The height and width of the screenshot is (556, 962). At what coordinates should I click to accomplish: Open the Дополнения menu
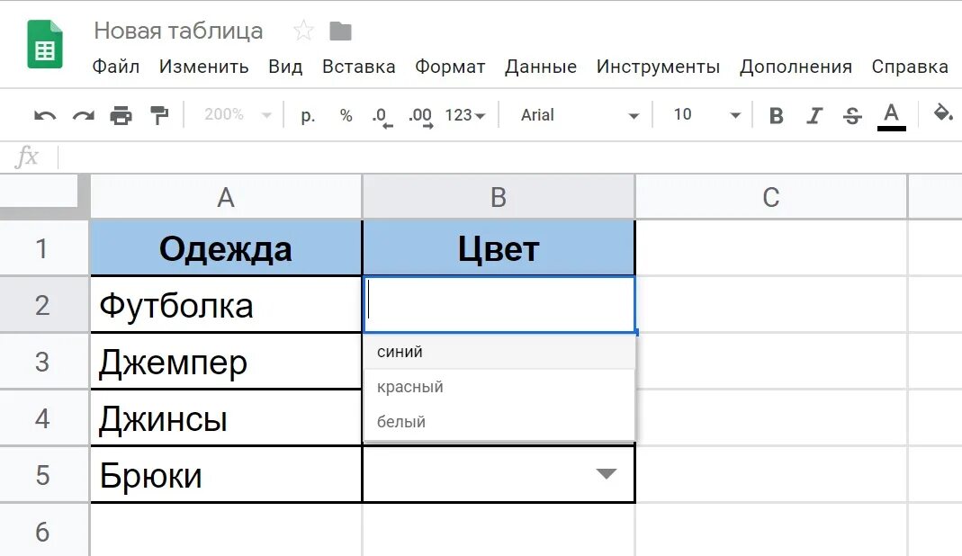point(796,67)
